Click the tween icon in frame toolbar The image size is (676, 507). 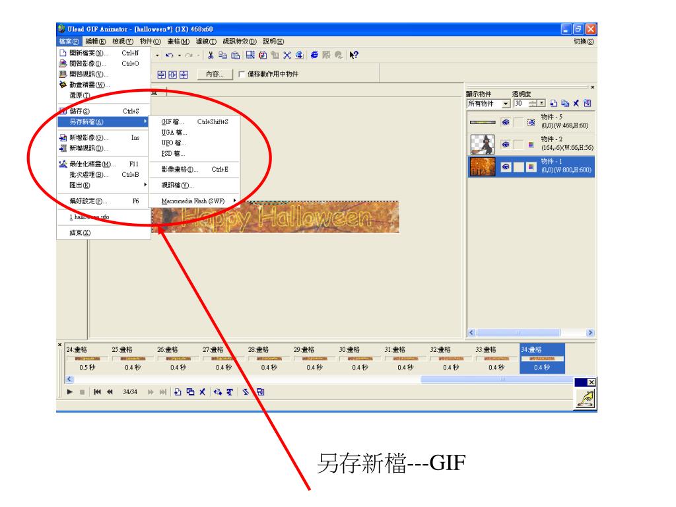click(x=218, y=392)
